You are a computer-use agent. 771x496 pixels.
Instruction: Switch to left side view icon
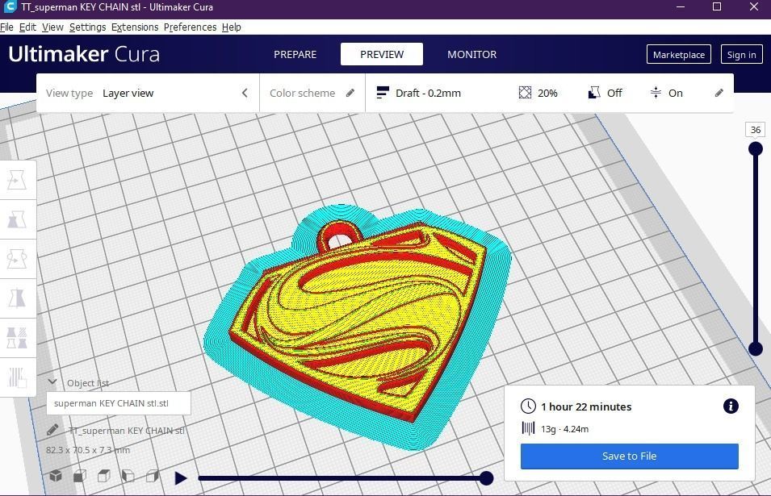pos(128,475)
